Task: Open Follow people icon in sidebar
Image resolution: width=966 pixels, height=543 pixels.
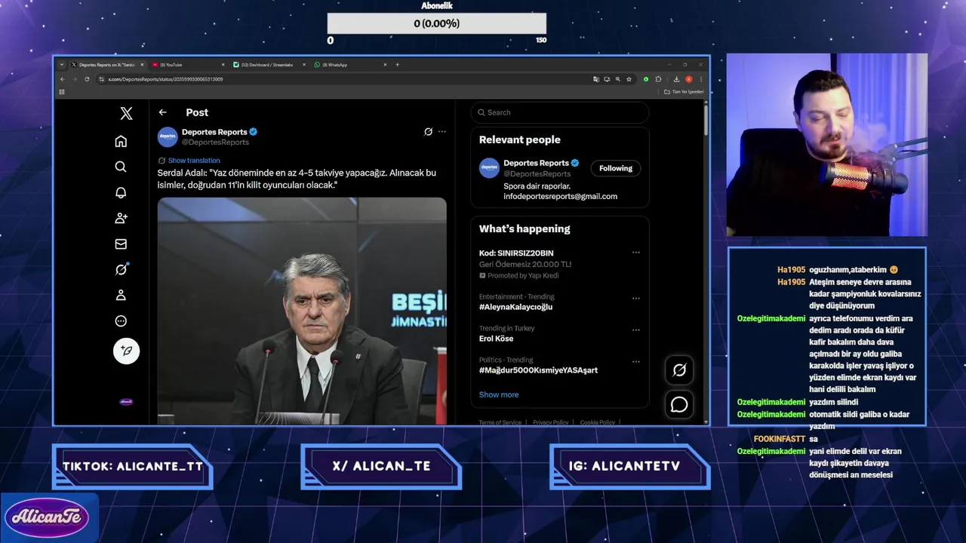Action: [x=121, y=218]
